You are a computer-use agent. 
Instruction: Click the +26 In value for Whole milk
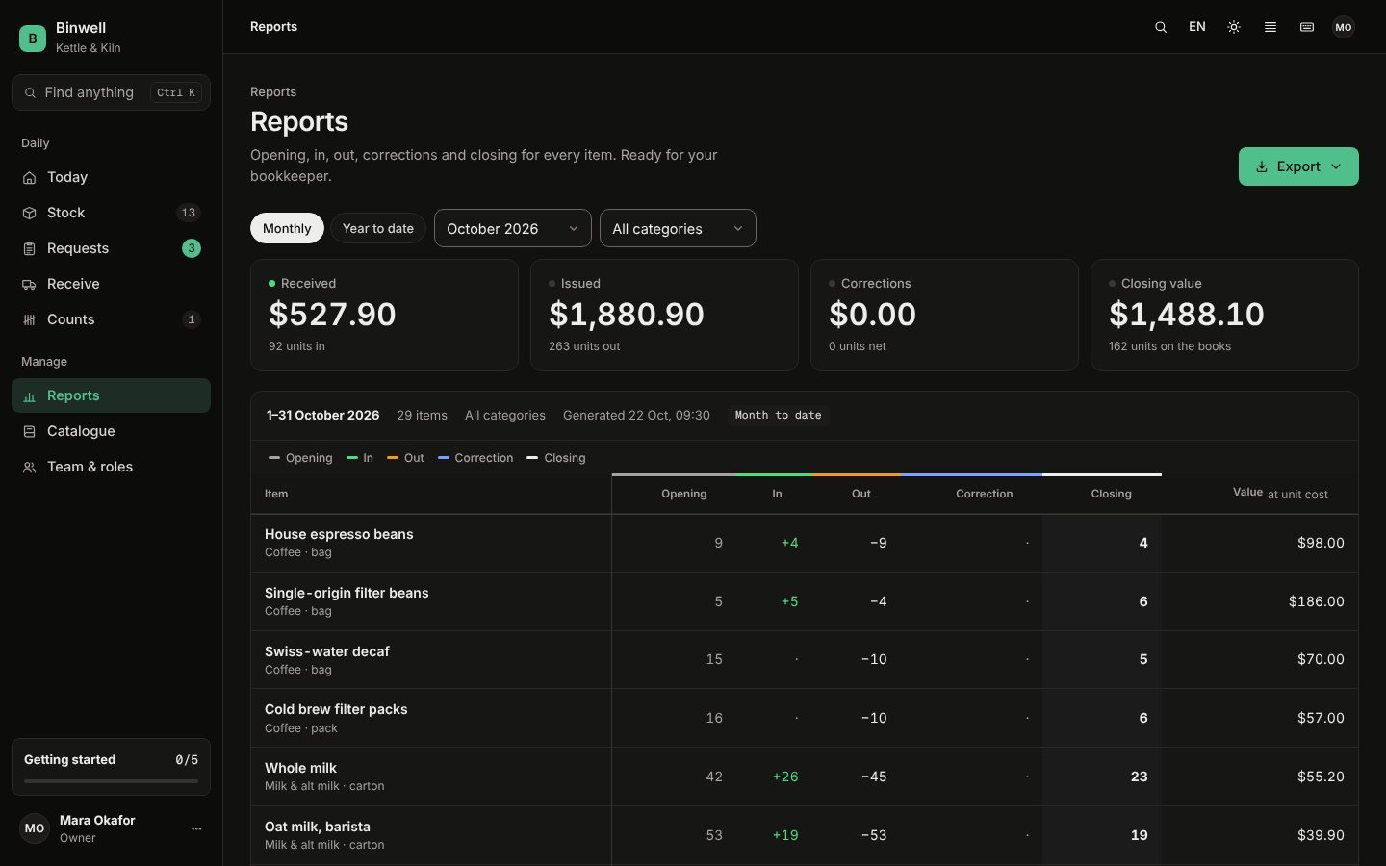click(x=785, y=777)
